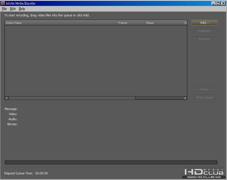Viewport: 227px width, 180px height.
Task: Click the Format column header
Action: 131,23
